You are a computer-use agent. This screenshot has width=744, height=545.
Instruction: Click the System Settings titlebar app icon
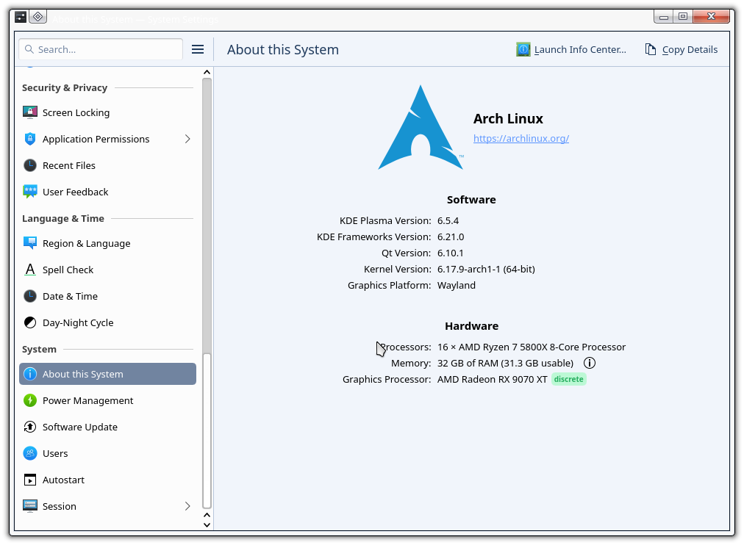pos(21,18)
